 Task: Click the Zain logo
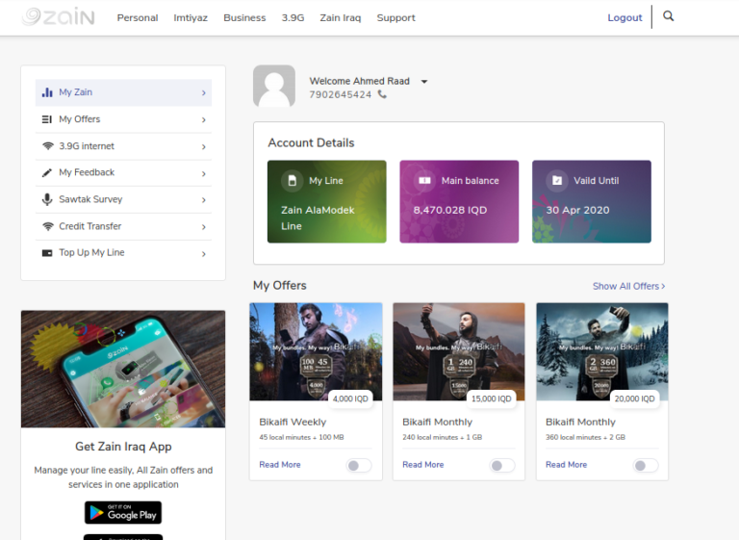pyautogui.click(x=58, y=17)
